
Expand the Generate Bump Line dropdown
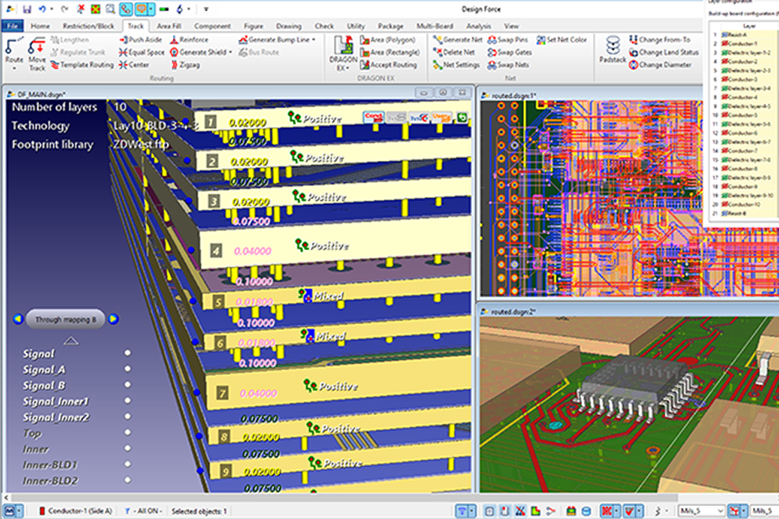coord(313,40)
